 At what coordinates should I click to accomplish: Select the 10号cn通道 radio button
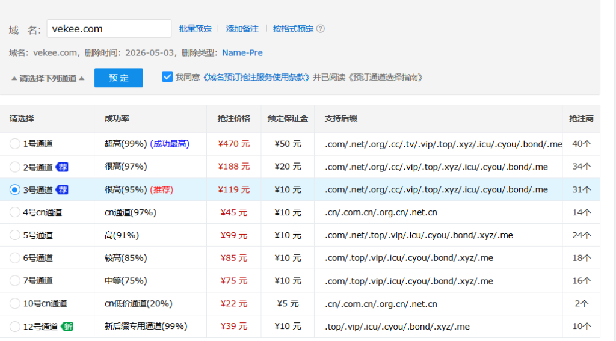(15, 303)
